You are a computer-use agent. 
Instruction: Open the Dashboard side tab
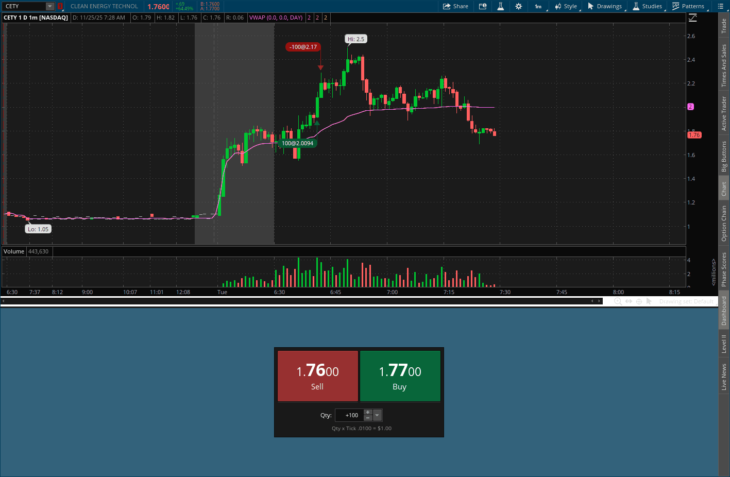pos(724,311)
